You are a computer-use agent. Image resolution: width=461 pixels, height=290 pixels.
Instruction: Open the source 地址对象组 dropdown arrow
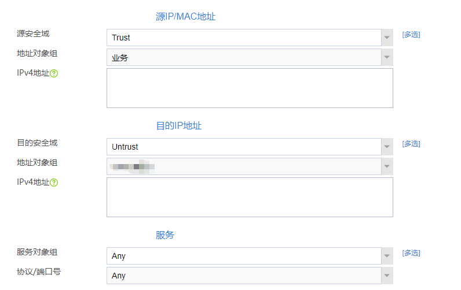[387, 57]
